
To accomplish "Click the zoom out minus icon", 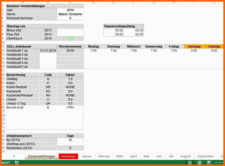I will click(216, 163).
